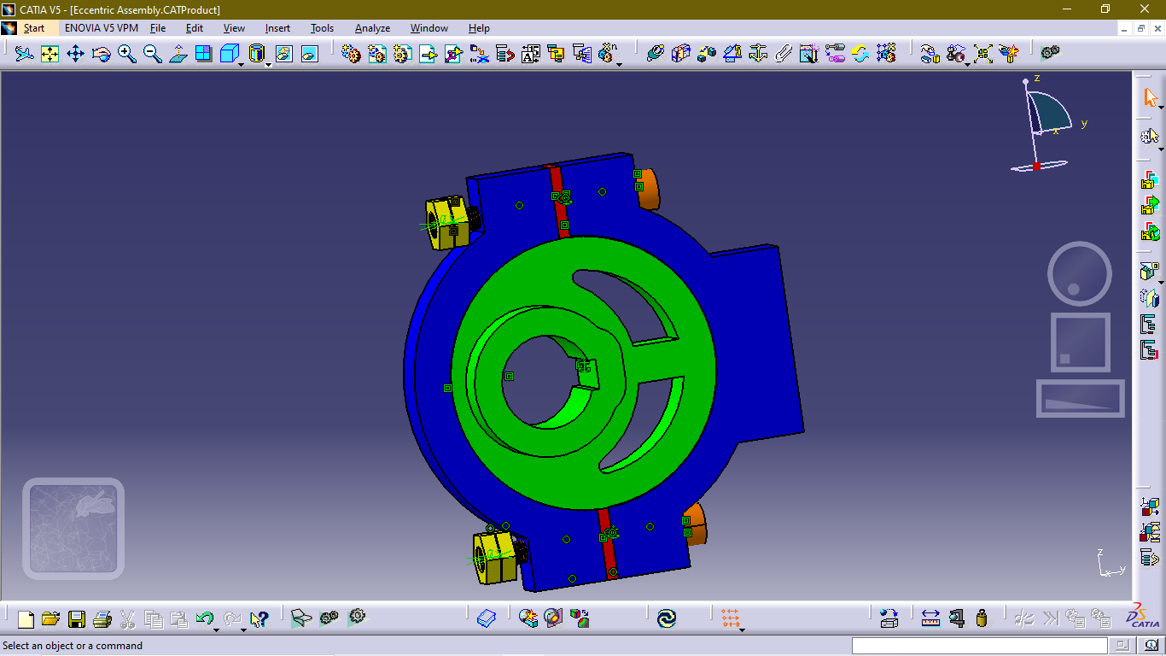
Task: Expand the render style dropdown arrow
Action: coord(268,64)
